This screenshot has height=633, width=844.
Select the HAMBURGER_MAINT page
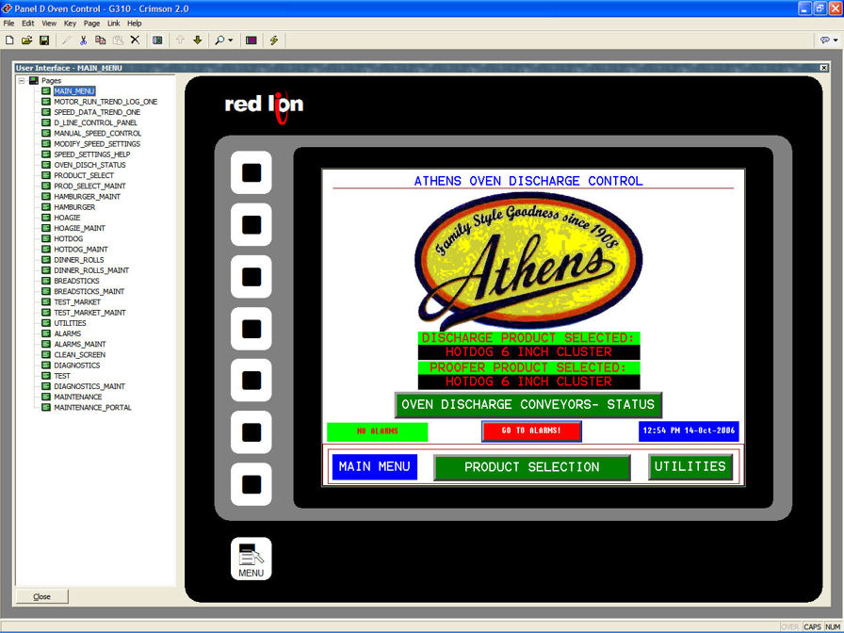tap(88, 197)
